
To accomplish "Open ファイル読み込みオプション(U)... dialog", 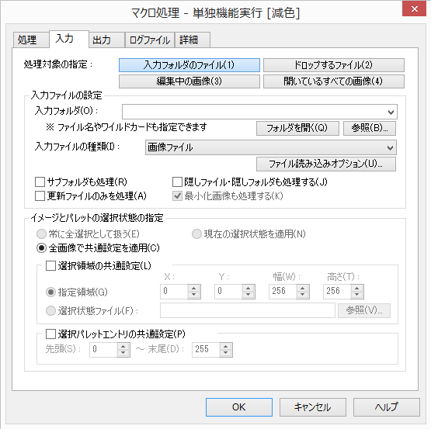I will click(x=326, y=164).
